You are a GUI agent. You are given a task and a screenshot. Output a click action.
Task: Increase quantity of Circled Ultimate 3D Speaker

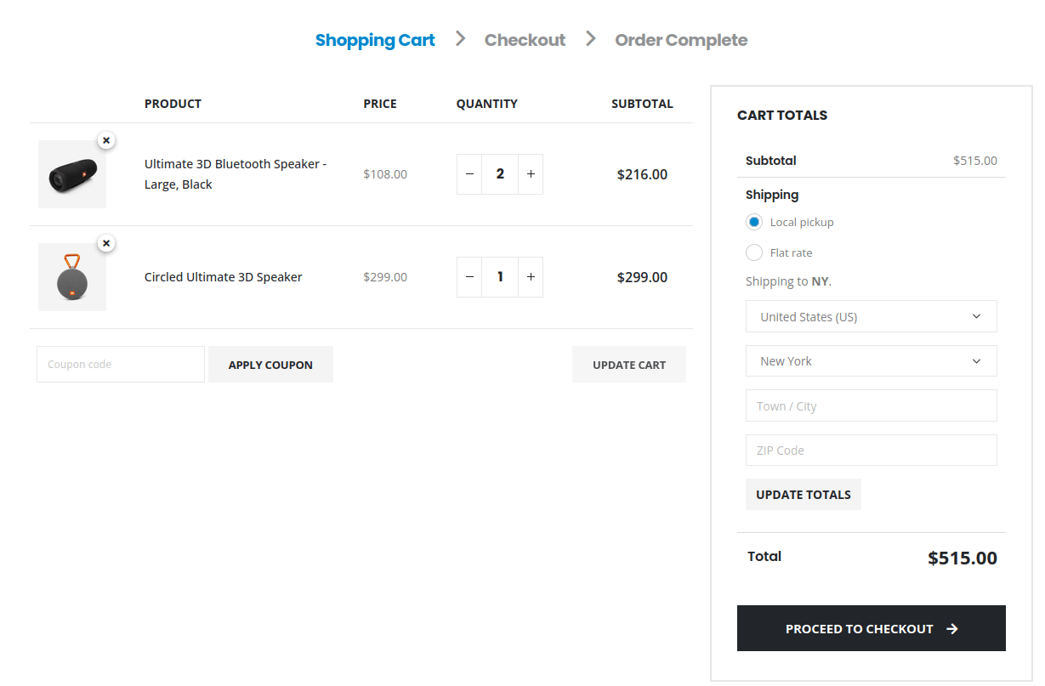pyautogui.click(x=531, y=277)
